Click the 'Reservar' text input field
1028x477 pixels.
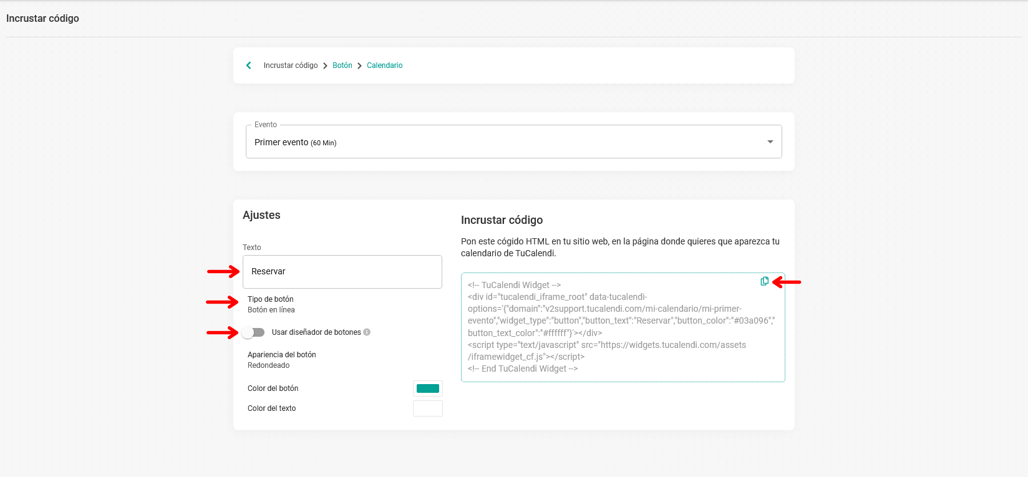click(342, 272)
